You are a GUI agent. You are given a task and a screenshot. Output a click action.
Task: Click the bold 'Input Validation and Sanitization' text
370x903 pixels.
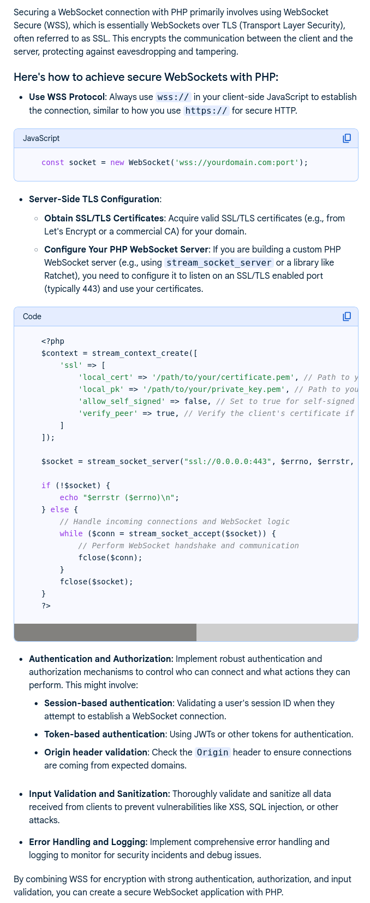pyautogui.click(x=99, y=794)
